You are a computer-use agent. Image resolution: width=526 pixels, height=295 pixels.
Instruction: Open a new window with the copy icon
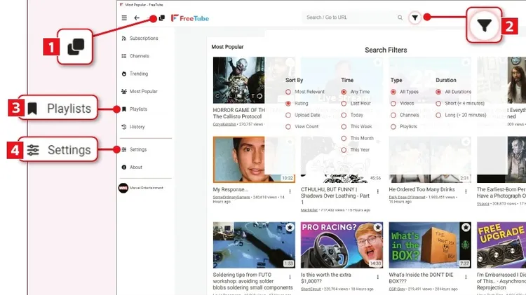click(162, 18)
